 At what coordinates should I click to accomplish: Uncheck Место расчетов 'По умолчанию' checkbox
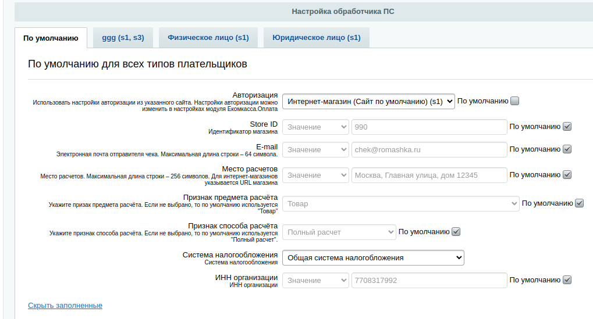[x=567, y=175]
